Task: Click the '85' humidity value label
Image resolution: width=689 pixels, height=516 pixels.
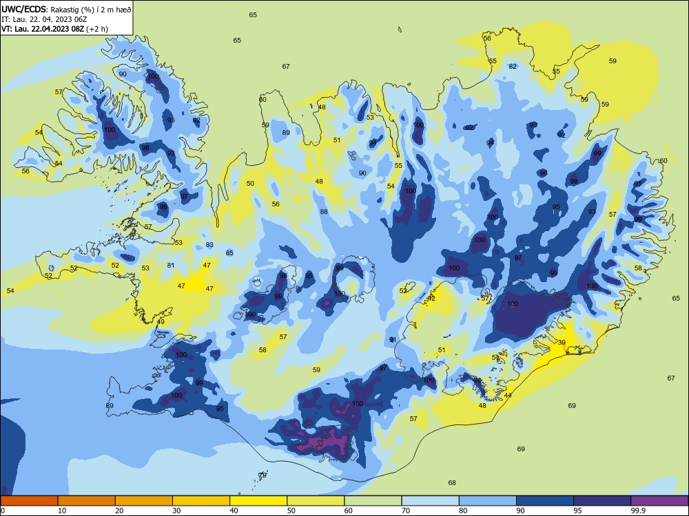Action: click(229, 252)
